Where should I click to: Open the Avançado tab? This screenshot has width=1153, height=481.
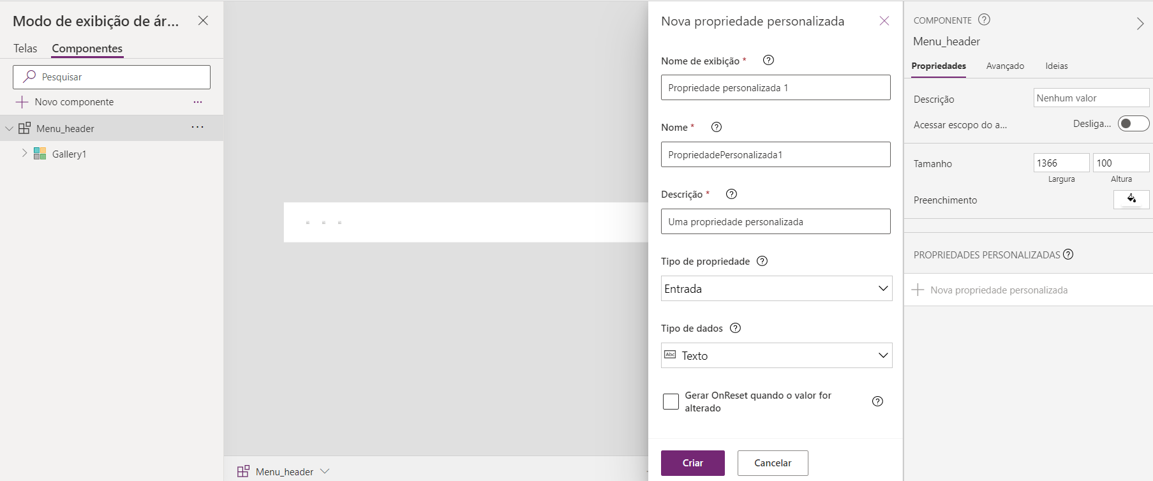tap(1005, 66)
